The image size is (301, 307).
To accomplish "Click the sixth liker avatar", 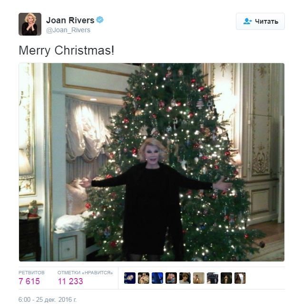I will point(199,278).
